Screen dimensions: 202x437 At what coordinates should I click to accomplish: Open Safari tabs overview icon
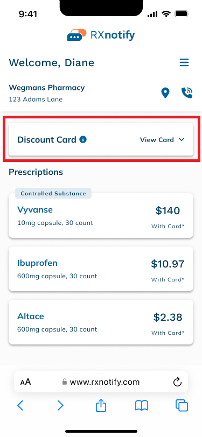click(x=182, y=405)
